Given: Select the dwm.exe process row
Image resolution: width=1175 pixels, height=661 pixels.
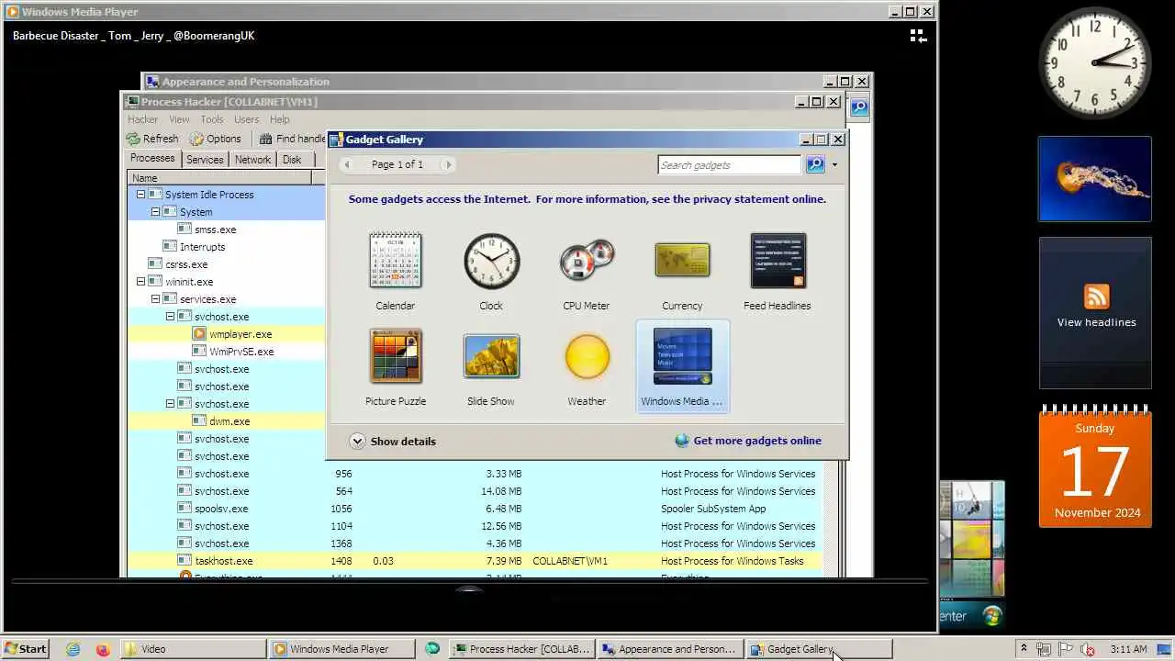Looking at the screenshot, I should coord(227,421).
